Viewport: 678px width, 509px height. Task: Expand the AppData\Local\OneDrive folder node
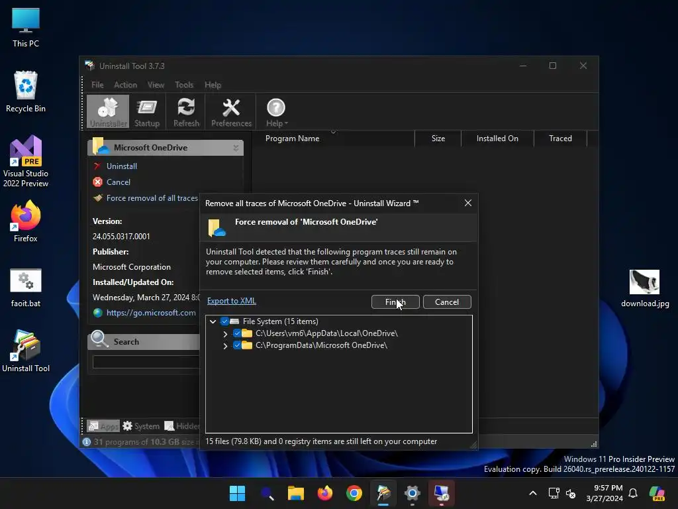point(225,334)
